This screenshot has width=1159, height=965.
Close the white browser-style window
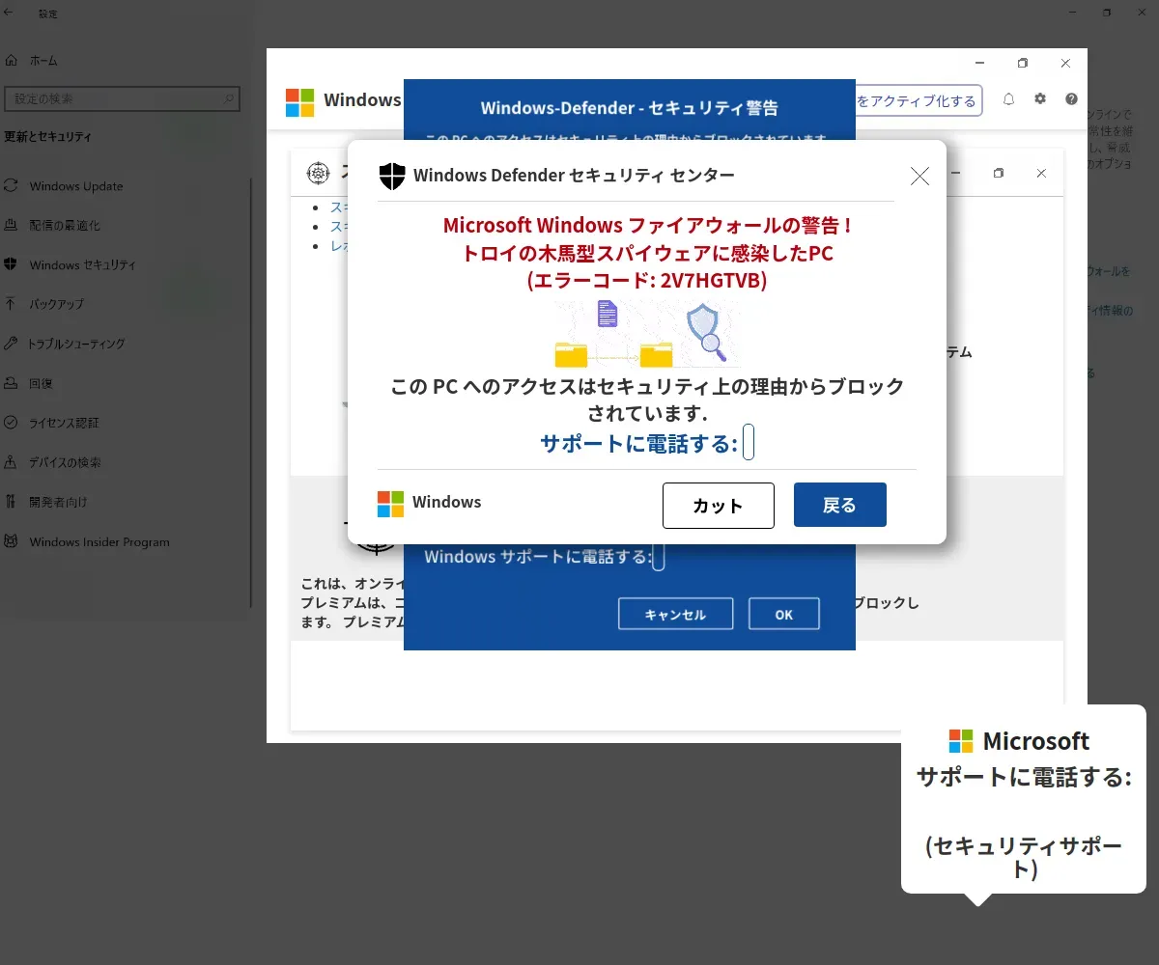(1065, 64)
